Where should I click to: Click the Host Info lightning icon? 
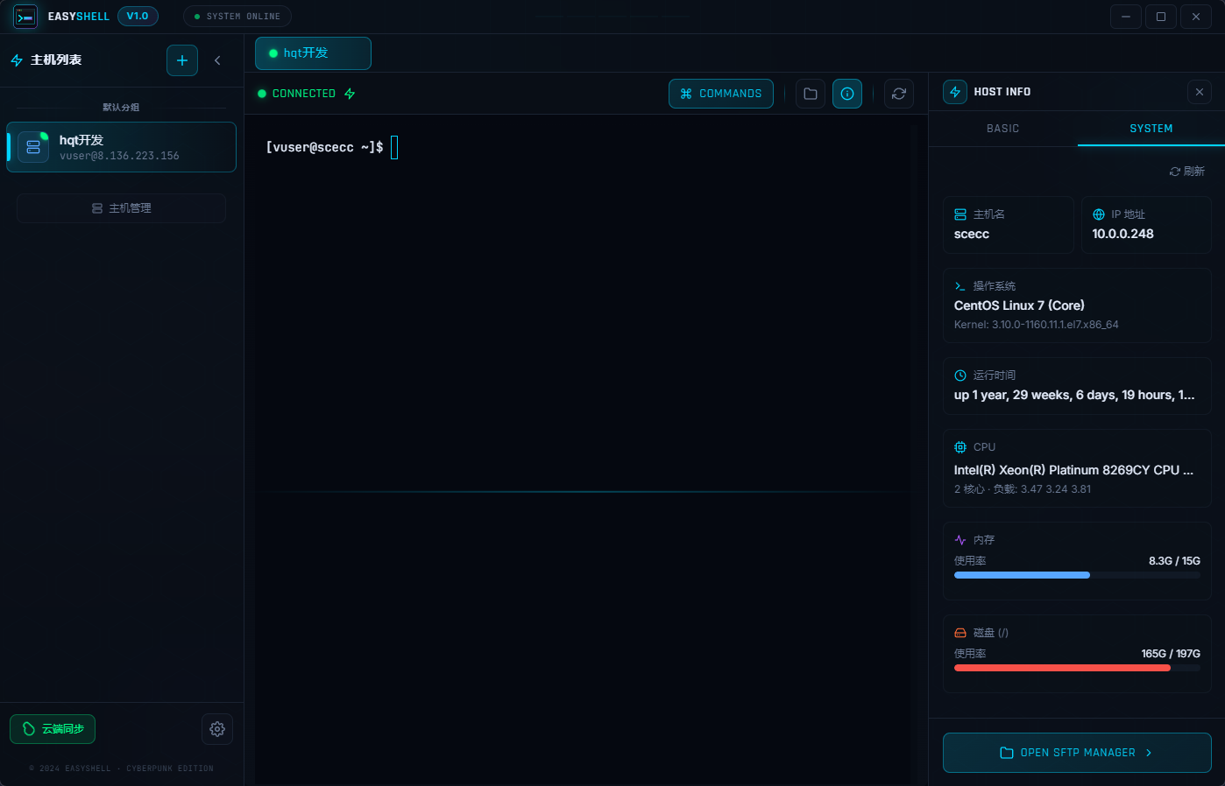(x=954, y=92)
